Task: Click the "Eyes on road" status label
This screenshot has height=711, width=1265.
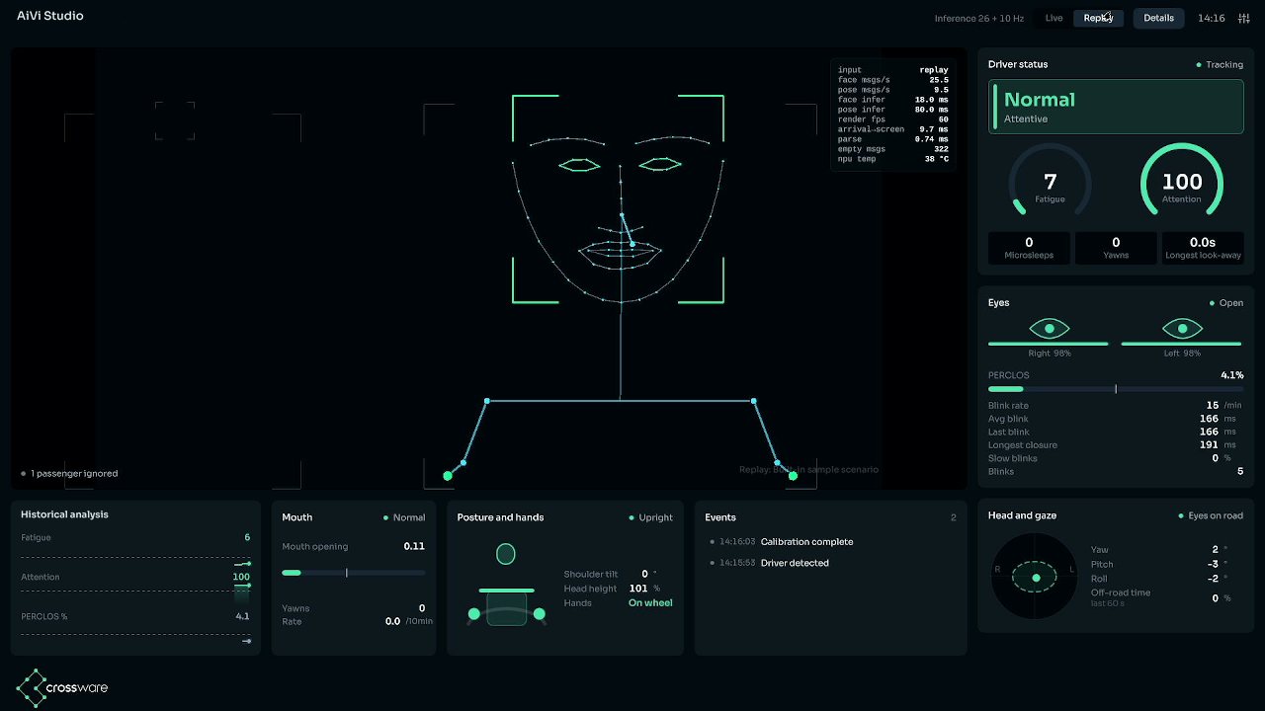Action: tap(1211, 515)
